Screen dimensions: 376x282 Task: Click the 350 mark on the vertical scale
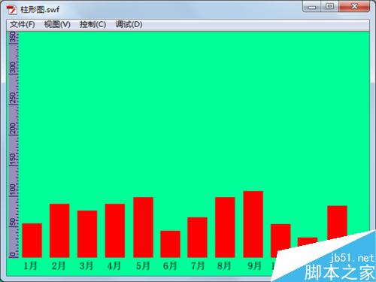point(13,38)
